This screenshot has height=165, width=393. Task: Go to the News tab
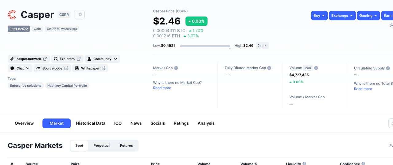[136, 123]
